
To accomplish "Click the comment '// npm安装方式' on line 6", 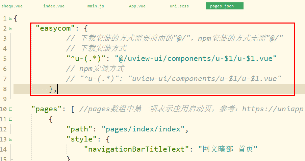I will click(x=95, y=69).
